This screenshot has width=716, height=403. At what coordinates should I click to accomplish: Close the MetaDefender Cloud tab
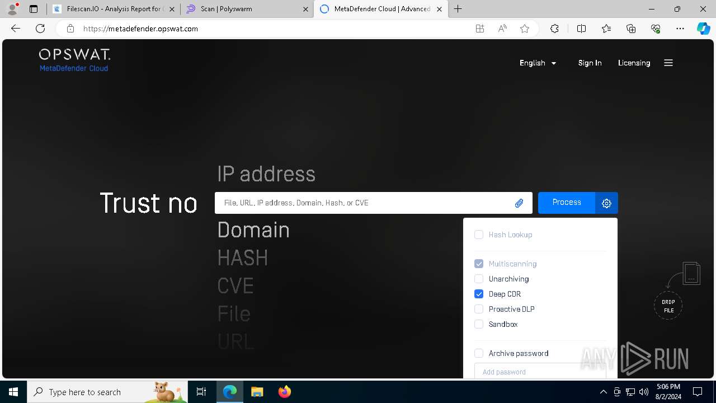pyautogui.click(x=439, y=9)
